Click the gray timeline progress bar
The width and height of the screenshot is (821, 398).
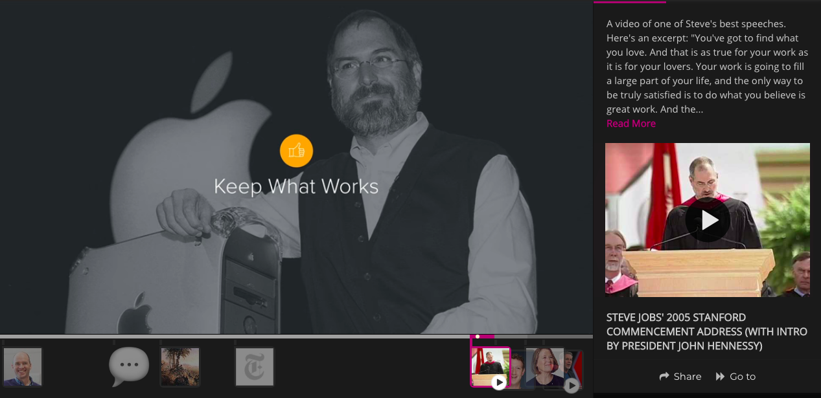(x=259, y=337)
